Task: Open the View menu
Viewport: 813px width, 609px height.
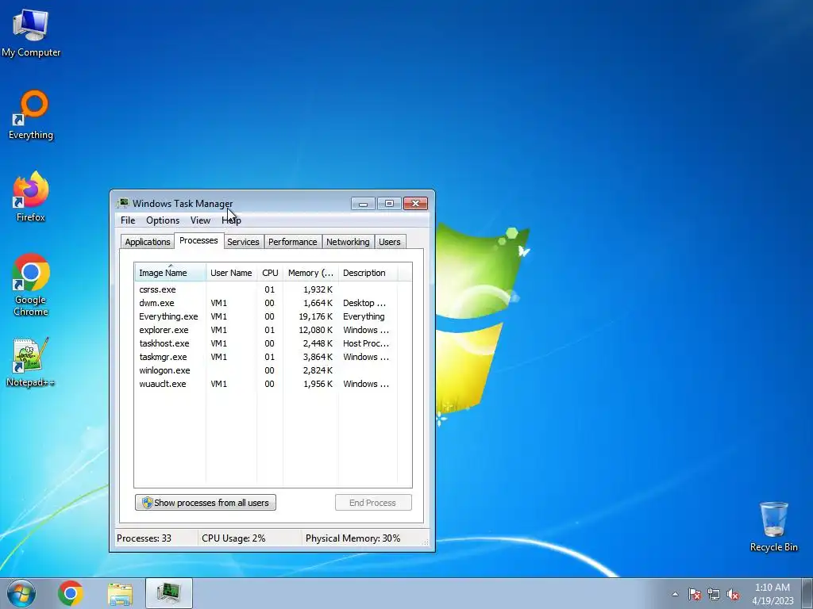Action: (200, 220)
